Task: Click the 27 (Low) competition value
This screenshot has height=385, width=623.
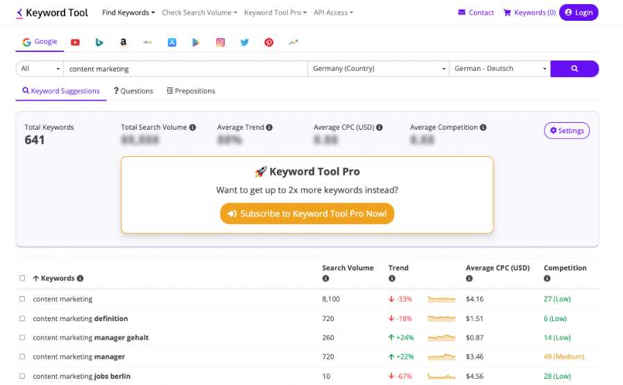Action: coord(557,299)
